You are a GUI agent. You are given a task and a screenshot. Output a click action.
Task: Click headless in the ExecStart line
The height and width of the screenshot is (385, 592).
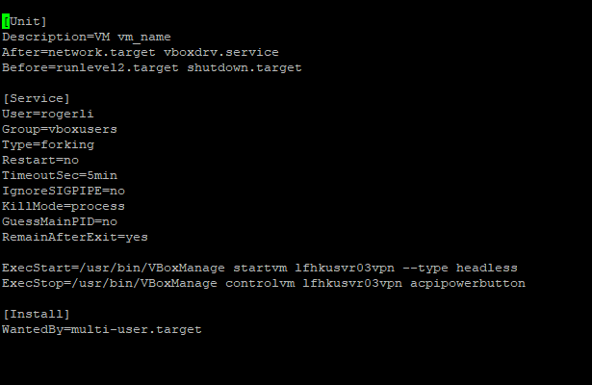click(487, 268)
